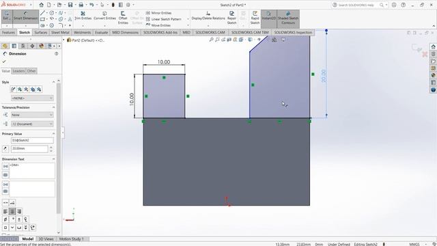Toggle Shaded Sketch Contours

[x=288, y=18]
